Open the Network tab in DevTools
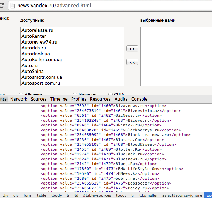212x198 pixels. tap(19, 99)
